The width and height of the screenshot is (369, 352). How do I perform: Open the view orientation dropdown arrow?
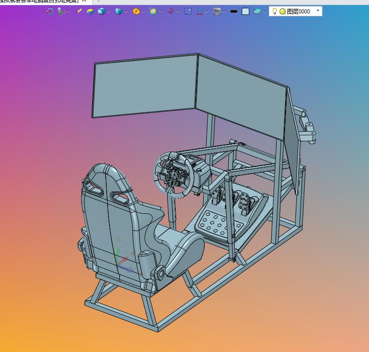126,12
